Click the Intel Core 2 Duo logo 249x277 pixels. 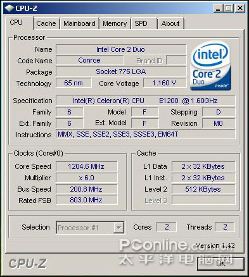(210, 66)
